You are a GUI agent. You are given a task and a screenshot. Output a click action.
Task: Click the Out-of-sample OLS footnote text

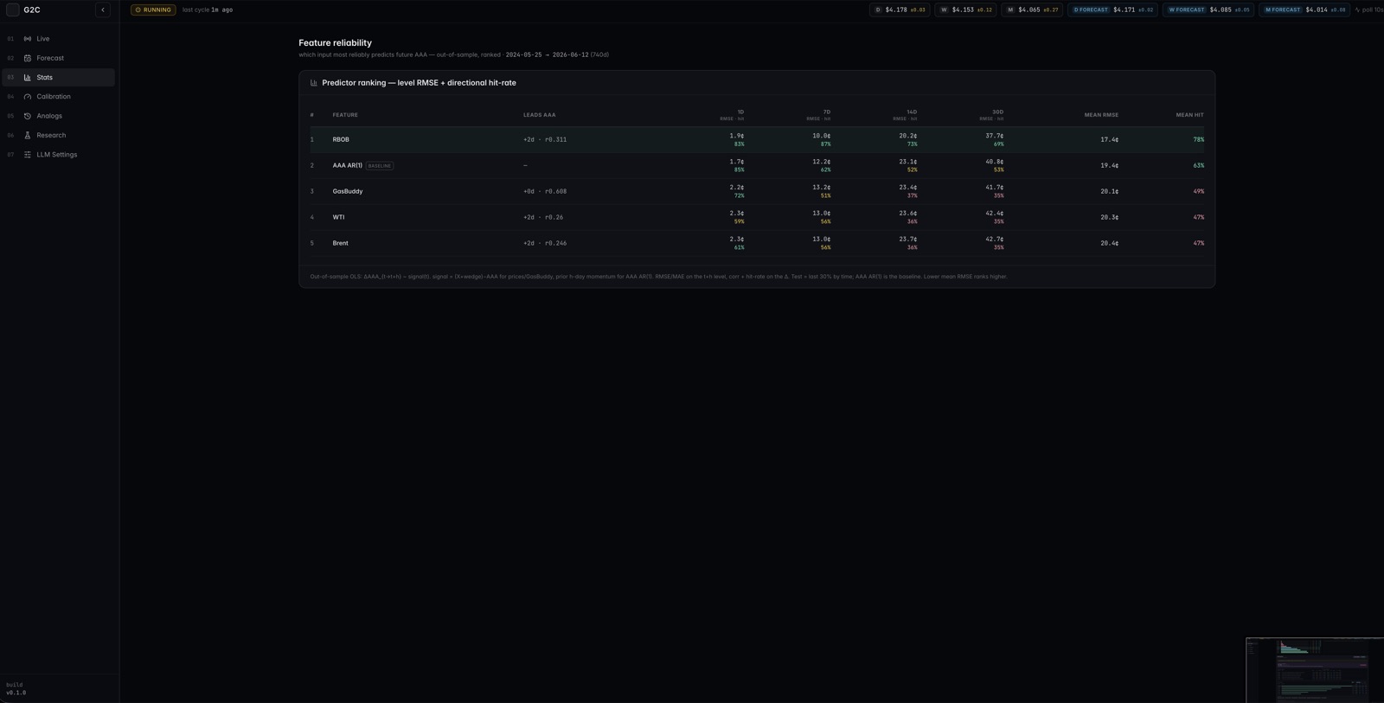pyautogui.click(x=658, y=277)
